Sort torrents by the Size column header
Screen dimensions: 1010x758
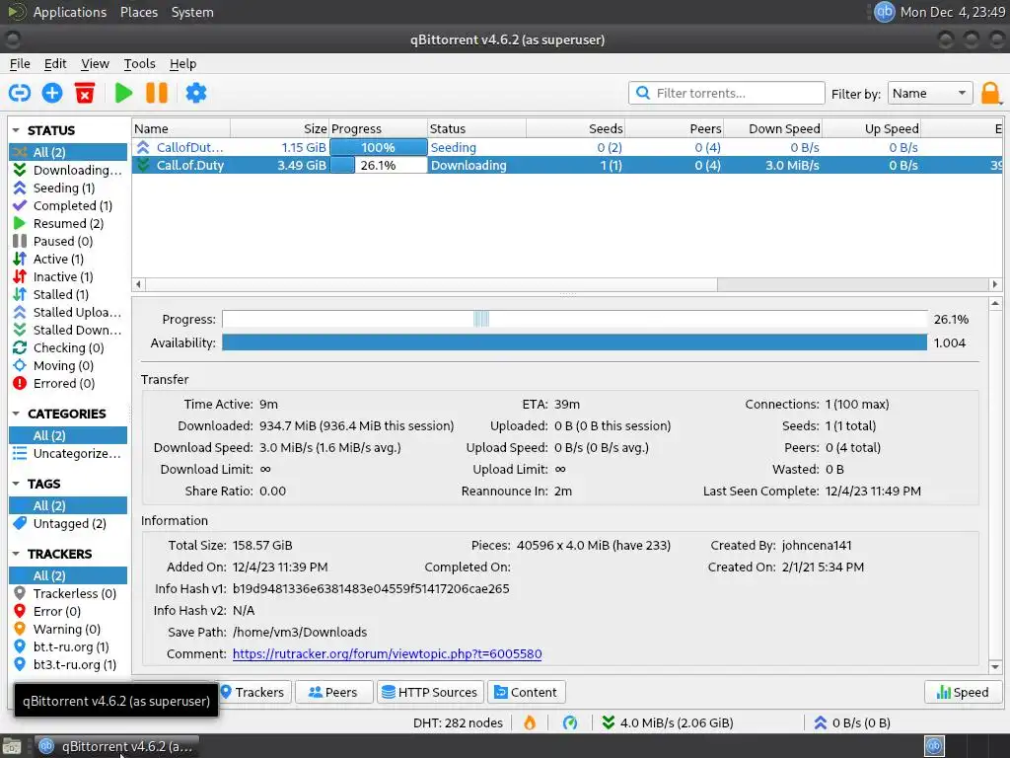pos(279,128)
